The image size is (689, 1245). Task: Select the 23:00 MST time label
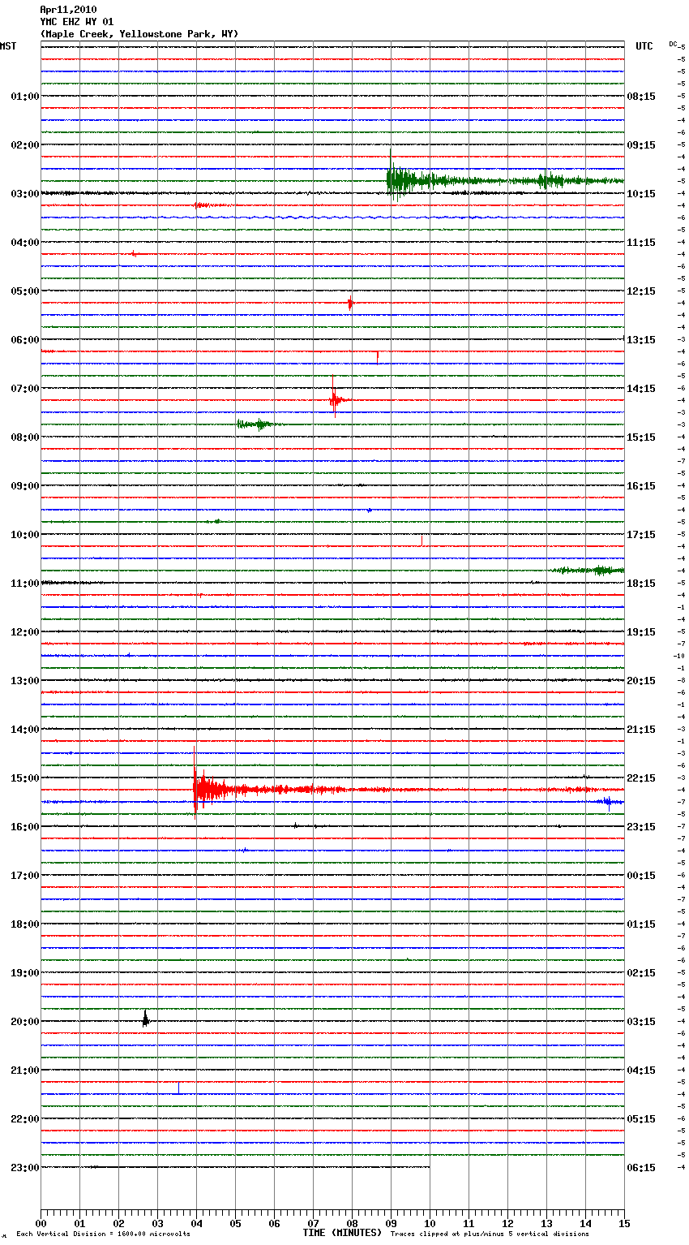pyautogui.click(x=25, y=1168)
